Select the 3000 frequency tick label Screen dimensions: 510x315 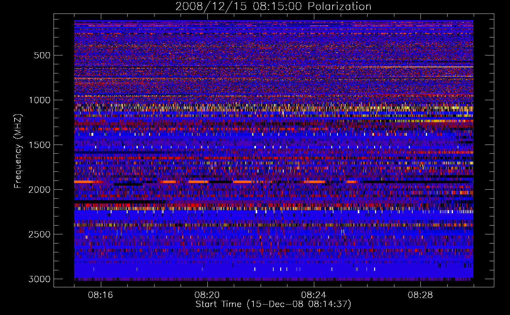[x=39, y=279]
